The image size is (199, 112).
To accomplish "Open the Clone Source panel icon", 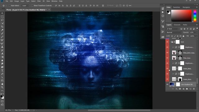I will click(x=163, y=26).
